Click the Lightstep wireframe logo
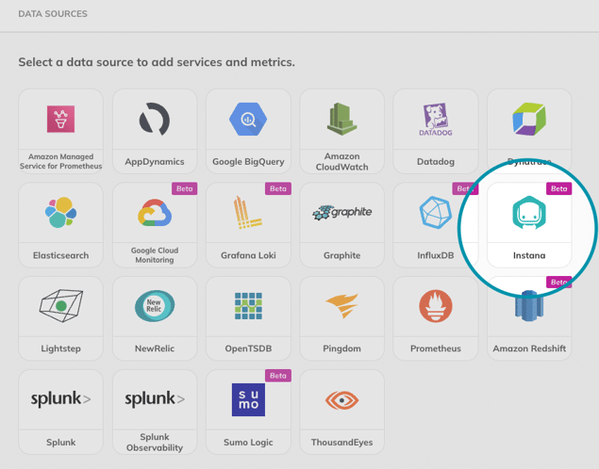 coord(60,306)
